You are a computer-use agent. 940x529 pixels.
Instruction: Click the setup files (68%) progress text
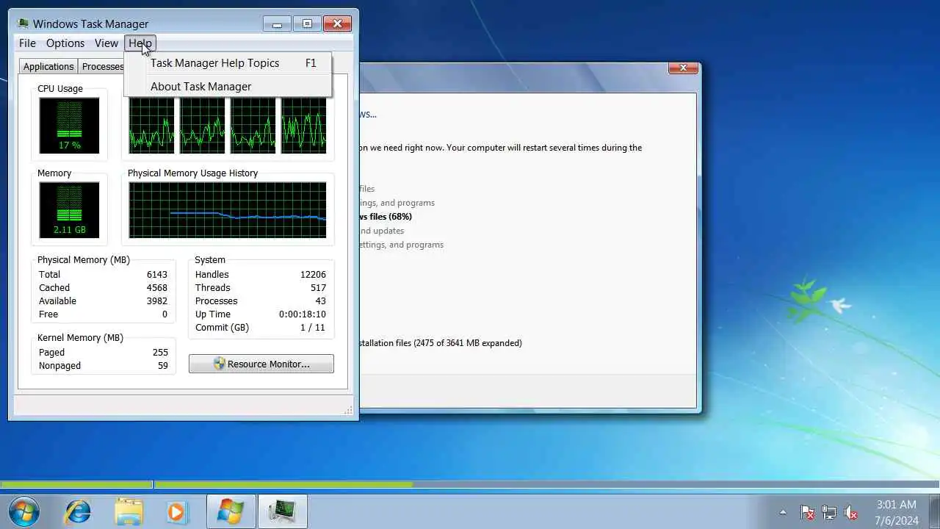pyautogui.click(x=386, y=217)
